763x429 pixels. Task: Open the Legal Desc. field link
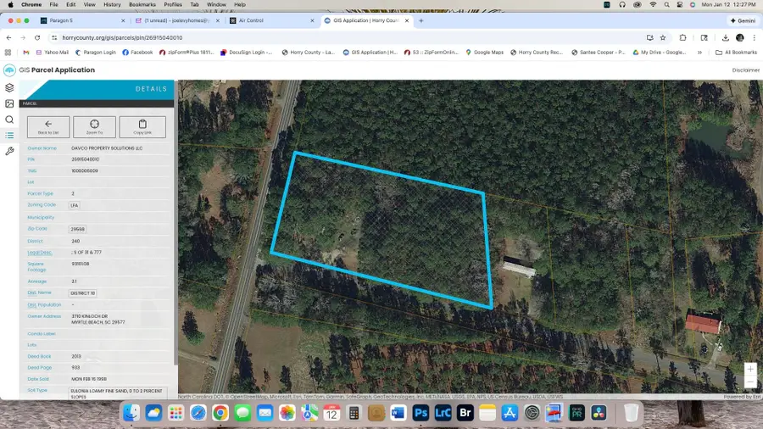pyautogui.click(x=39, y=253)
